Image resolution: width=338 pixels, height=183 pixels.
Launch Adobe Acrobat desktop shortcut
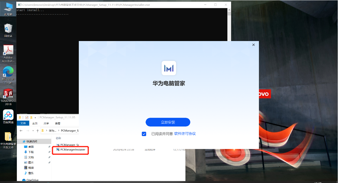coord(8,54)
